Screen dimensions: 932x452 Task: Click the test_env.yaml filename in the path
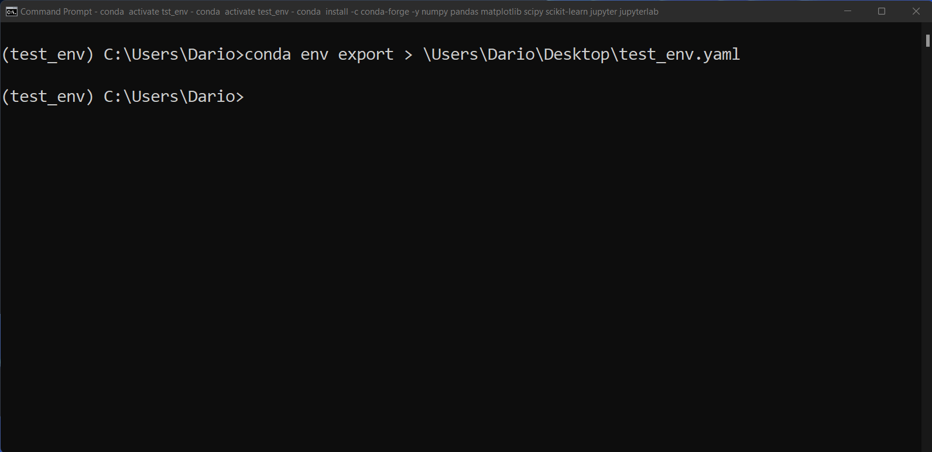(679, 54)
